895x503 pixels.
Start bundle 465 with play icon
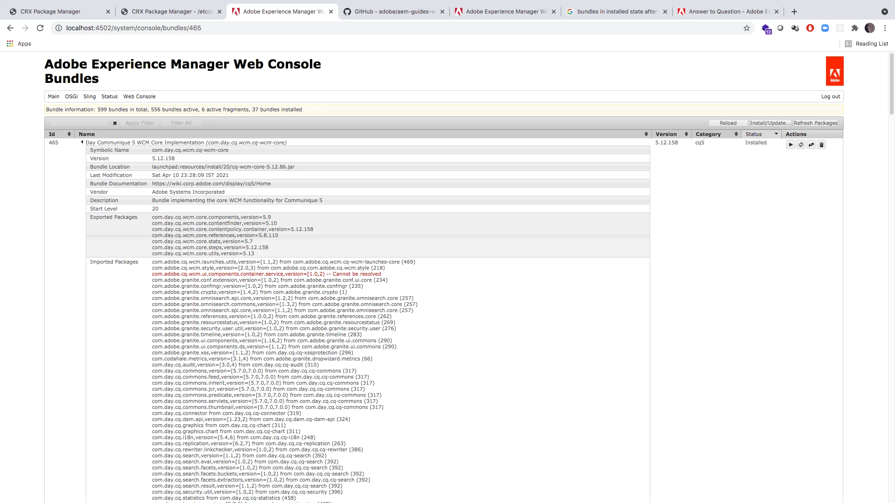point(791,145)
